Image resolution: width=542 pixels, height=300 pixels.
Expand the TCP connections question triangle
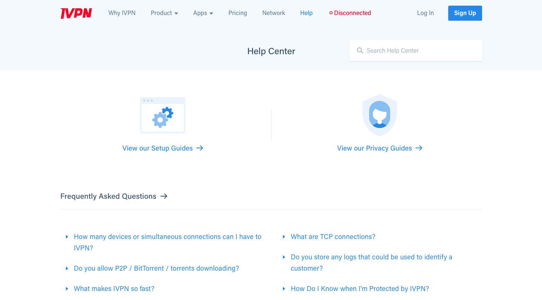coord(284,237)
